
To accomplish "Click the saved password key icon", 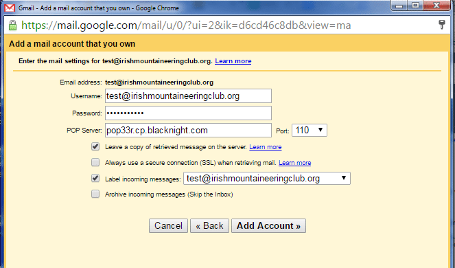I will [x=442, y=25].
